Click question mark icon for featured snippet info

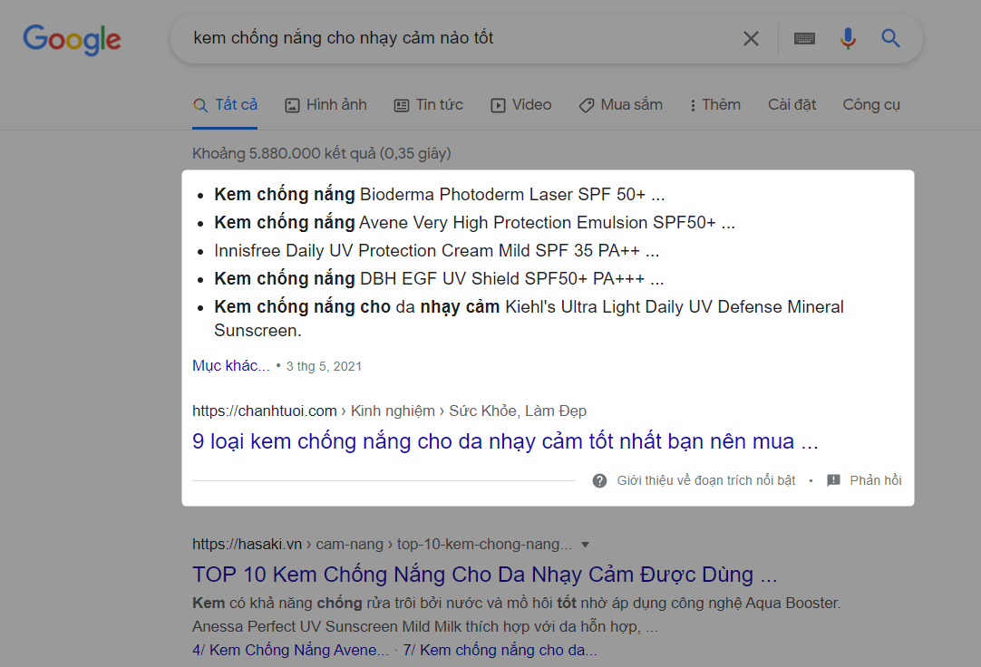pos(599,480)
